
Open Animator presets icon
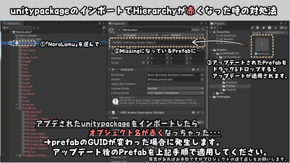click(198, 70)
